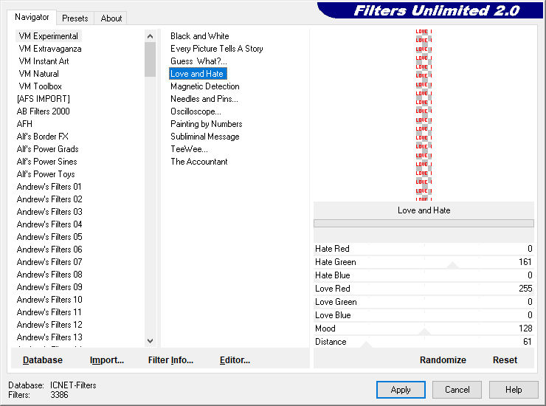Open the Editor... button

tap(235, 359)
